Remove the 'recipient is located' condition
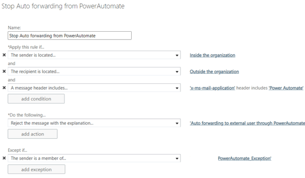 pos(4,72)
